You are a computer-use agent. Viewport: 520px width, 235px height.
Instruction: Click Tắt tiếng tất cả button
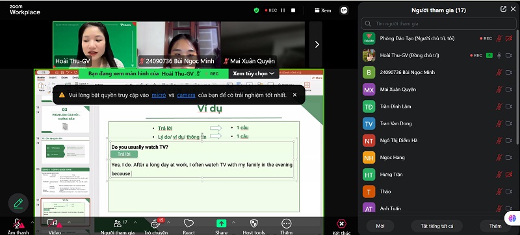[x=437, y=226]
